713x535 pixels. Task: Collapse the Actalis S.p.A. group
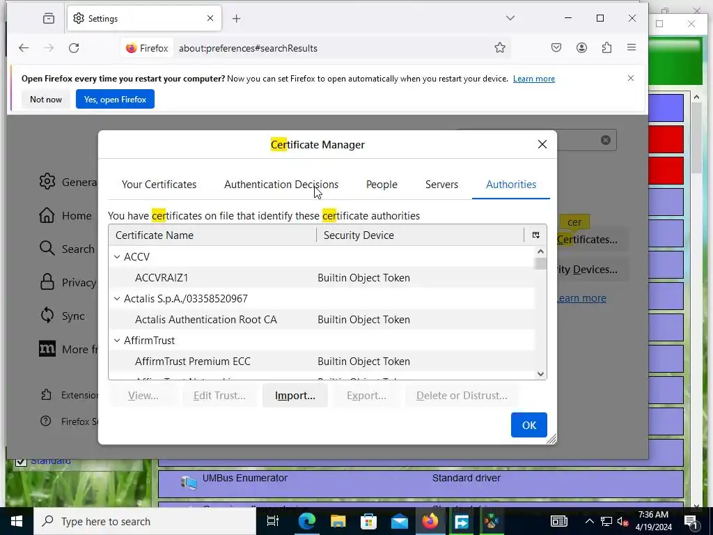(117, 299)
